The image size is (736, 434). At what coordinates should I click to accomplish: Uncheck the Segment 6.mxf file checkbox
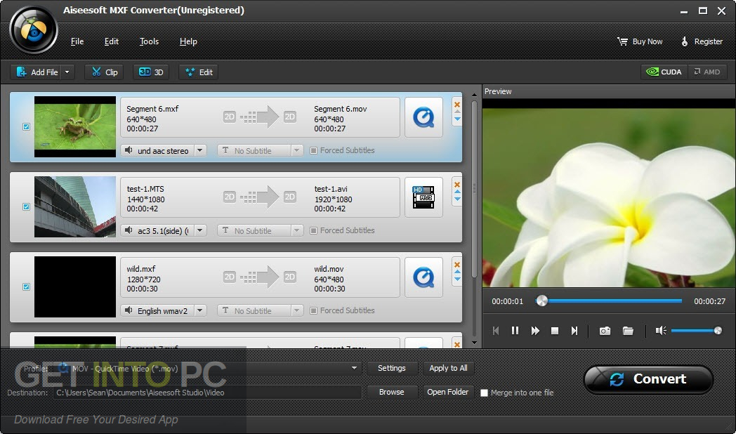click(26, 126)
